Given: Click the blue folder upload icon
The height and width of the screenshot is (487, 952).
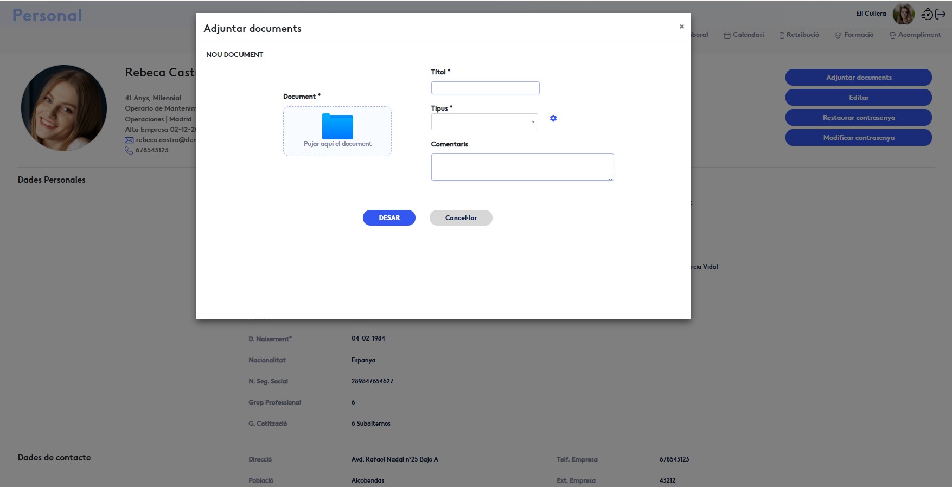Looking at the screenshot, I should coord(337,126).
